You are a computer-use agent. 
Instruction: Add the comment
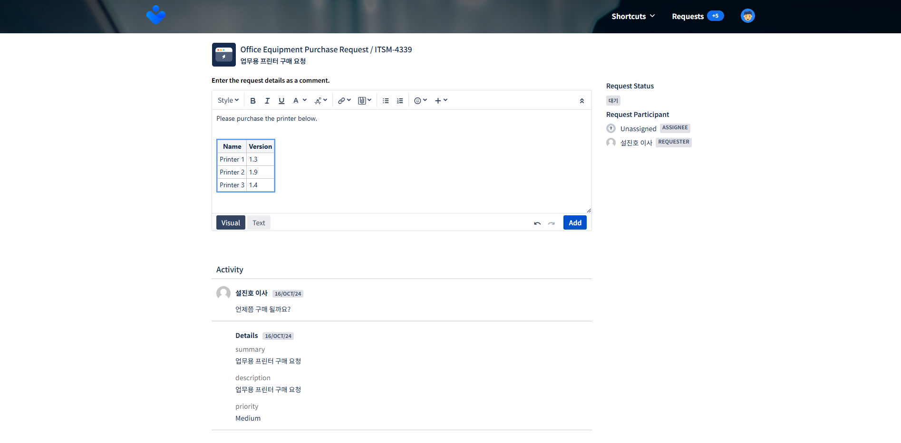[575, 222]
